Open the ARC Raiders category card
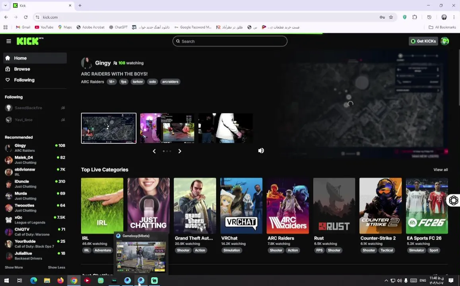This screenshot has width=460, height=286. 287,206
